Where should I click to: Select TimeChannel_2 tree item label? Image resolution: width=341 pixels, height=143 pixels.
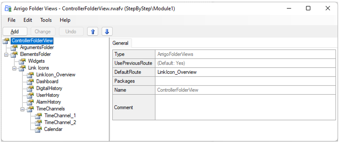[x=60, y=122]
